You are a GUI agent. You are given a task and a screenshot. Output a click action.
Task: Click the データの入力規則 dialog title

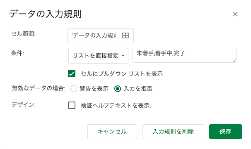click(x=46, y=14)
